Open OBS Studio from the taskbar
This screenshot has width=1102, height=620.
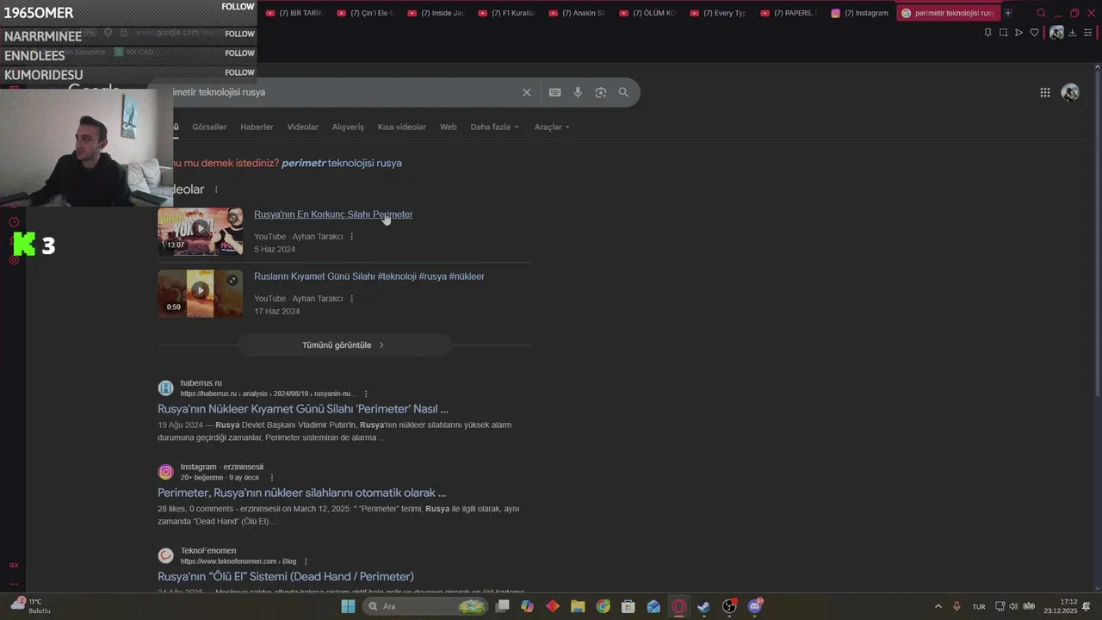pos(729,606)
